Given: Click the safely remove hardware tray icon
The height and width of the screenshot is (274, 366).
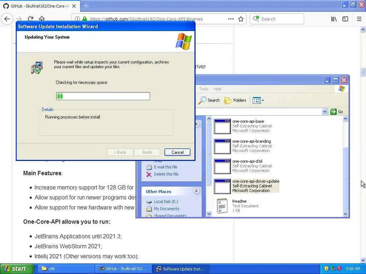Looking at the screenshot, I should (333, 269).
